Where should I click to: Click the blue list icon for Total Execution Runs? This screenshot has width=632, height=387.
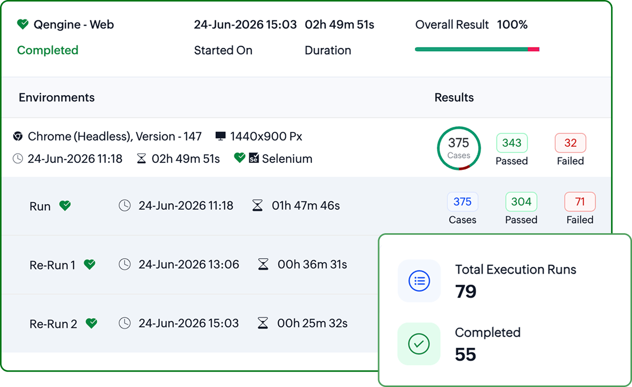click(x=419, y=281)
